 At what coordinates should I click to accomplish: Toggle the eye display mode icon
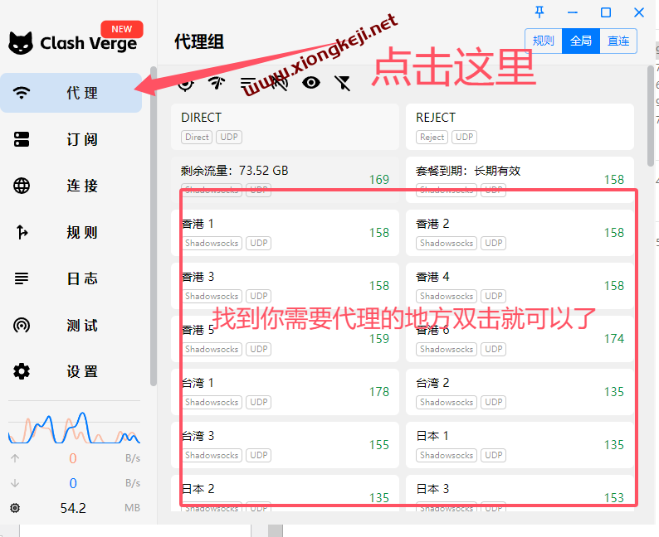point(311,82)
